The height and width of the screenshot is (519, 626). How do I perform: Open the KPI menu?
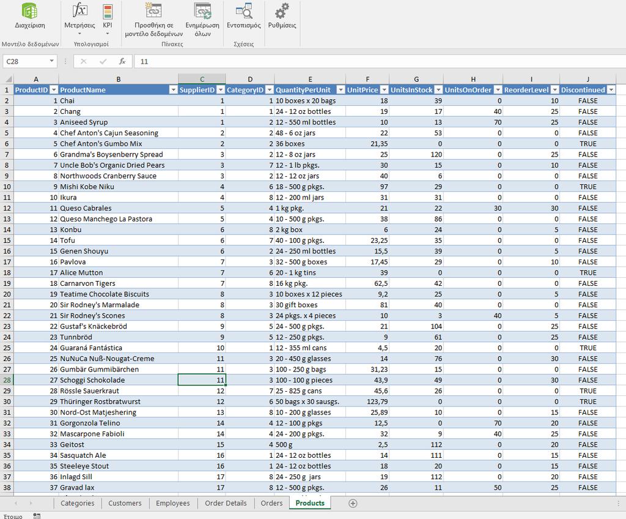[x=108, y=19]
